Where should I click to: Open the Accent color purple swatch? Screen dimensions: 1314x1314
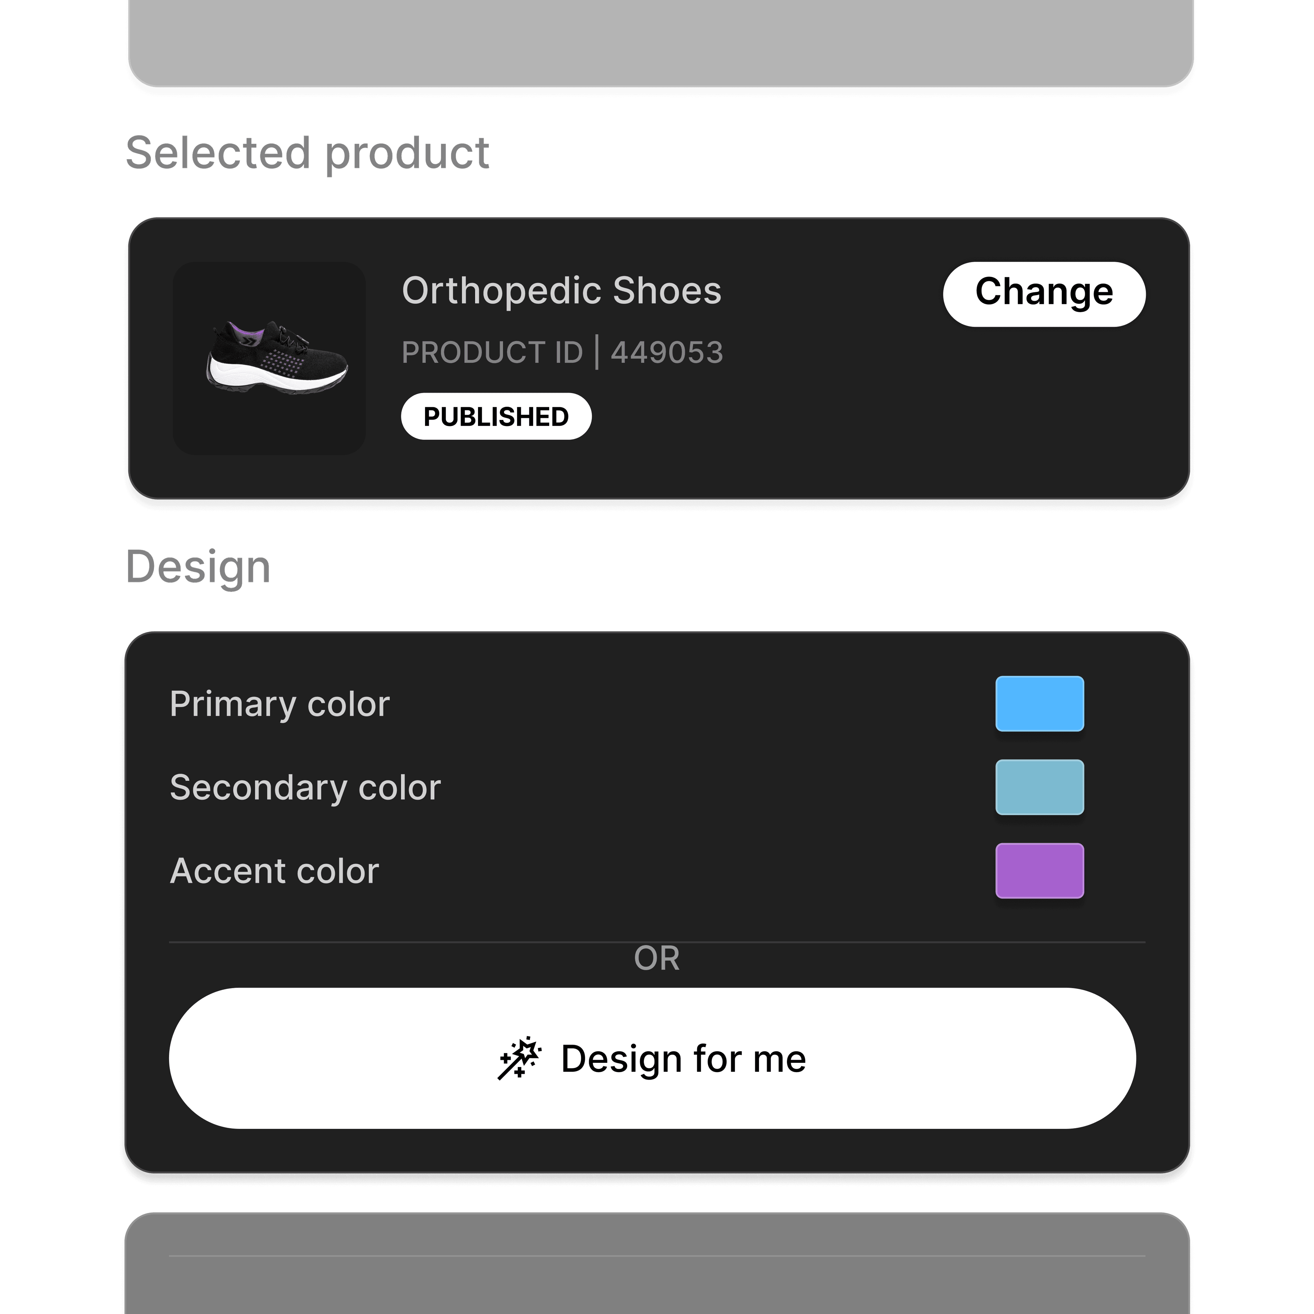[x=1039, y=871]
